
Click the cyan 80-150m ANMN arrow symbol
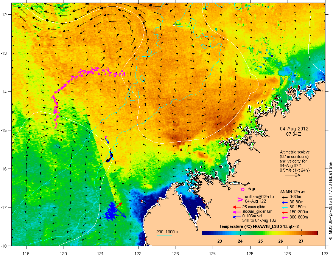click(x=284, y=207)
